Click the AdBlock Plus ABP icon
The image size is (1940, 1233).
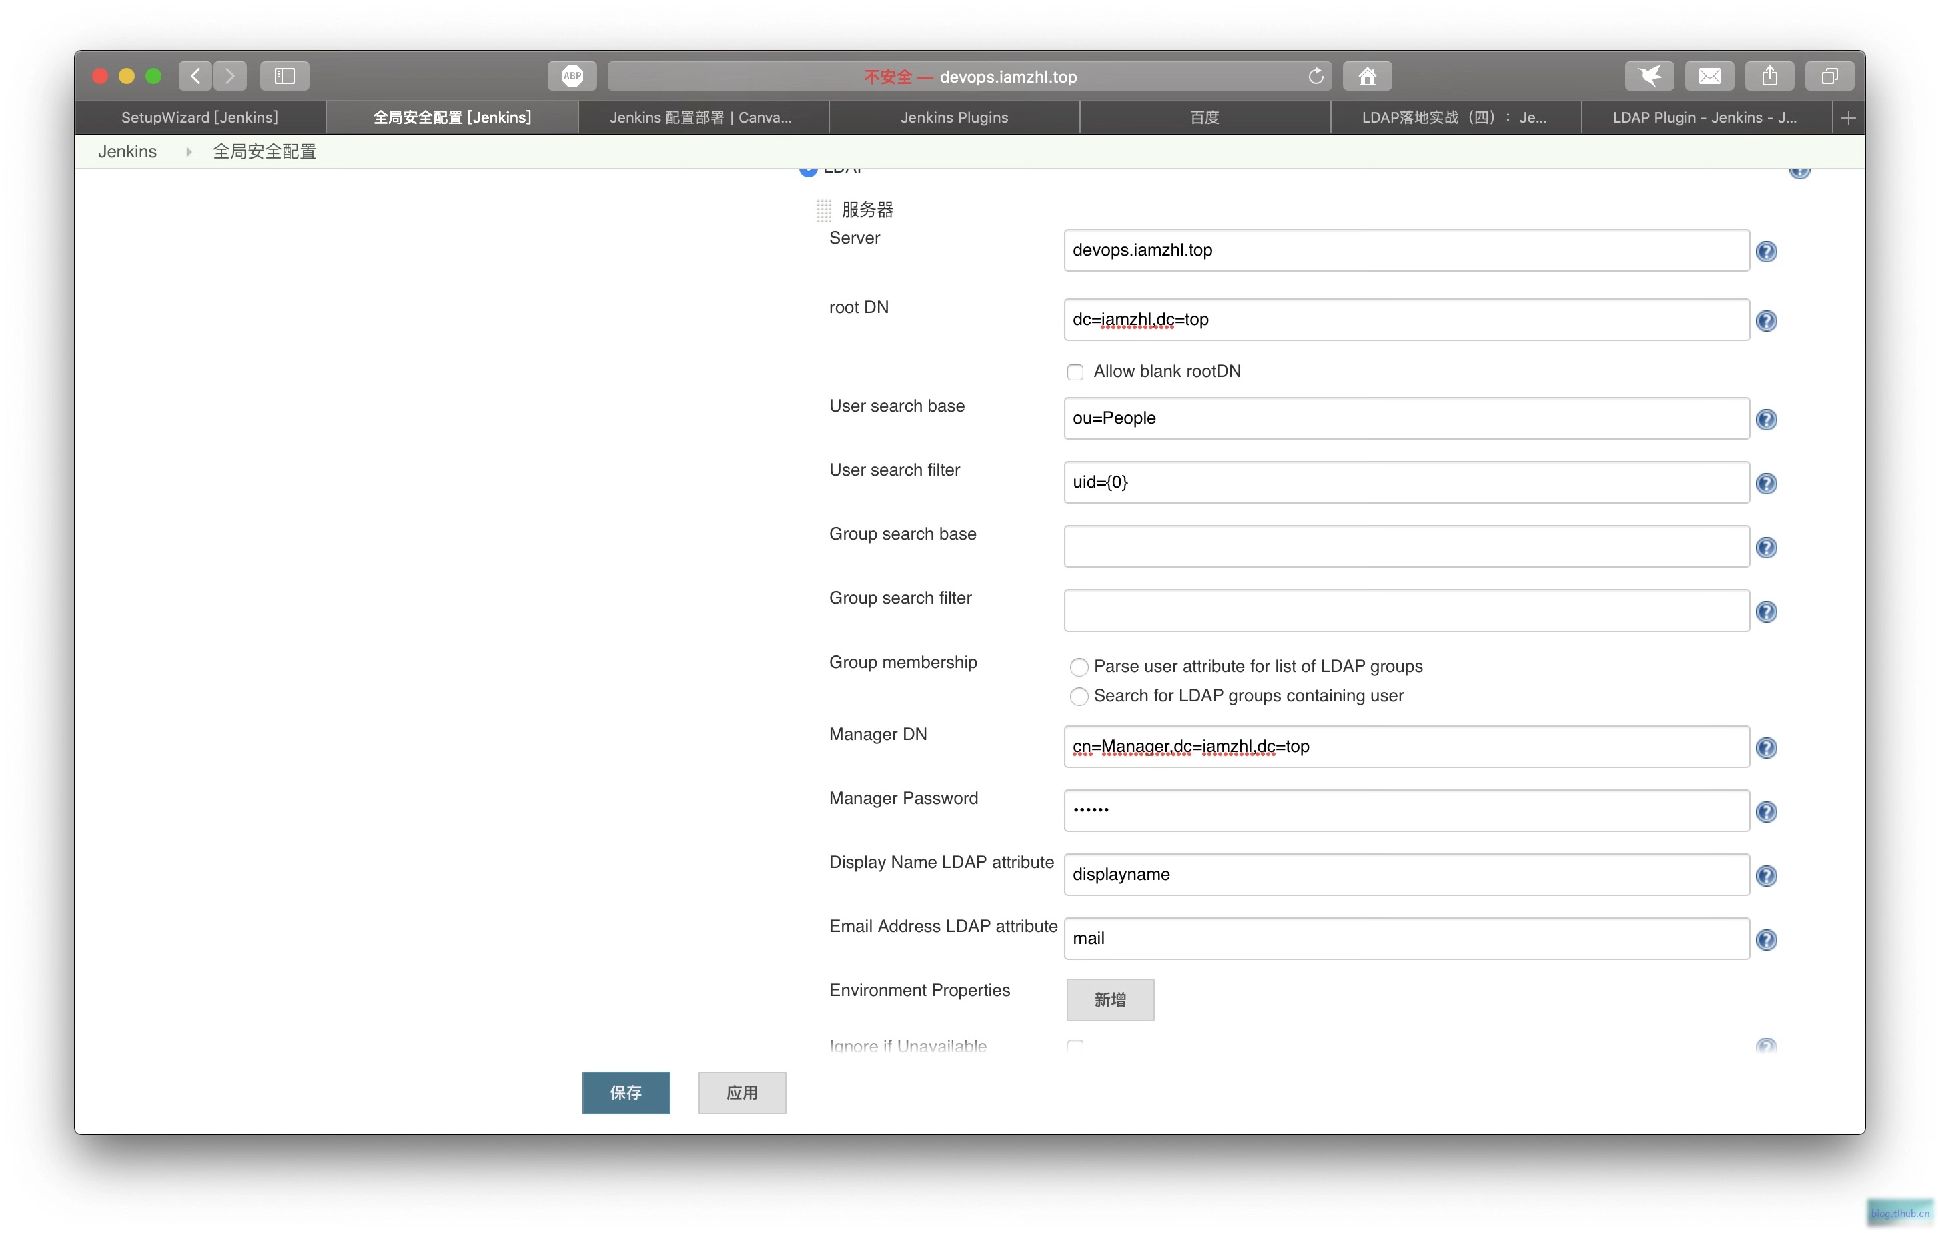pyautogui.click(x=572, y=76)
